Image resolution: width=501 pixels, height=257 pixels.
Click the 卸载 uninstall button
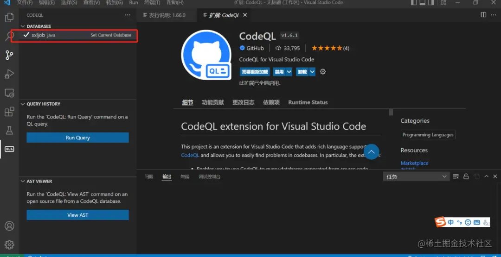pyautogui.click(x=302, y=72)
